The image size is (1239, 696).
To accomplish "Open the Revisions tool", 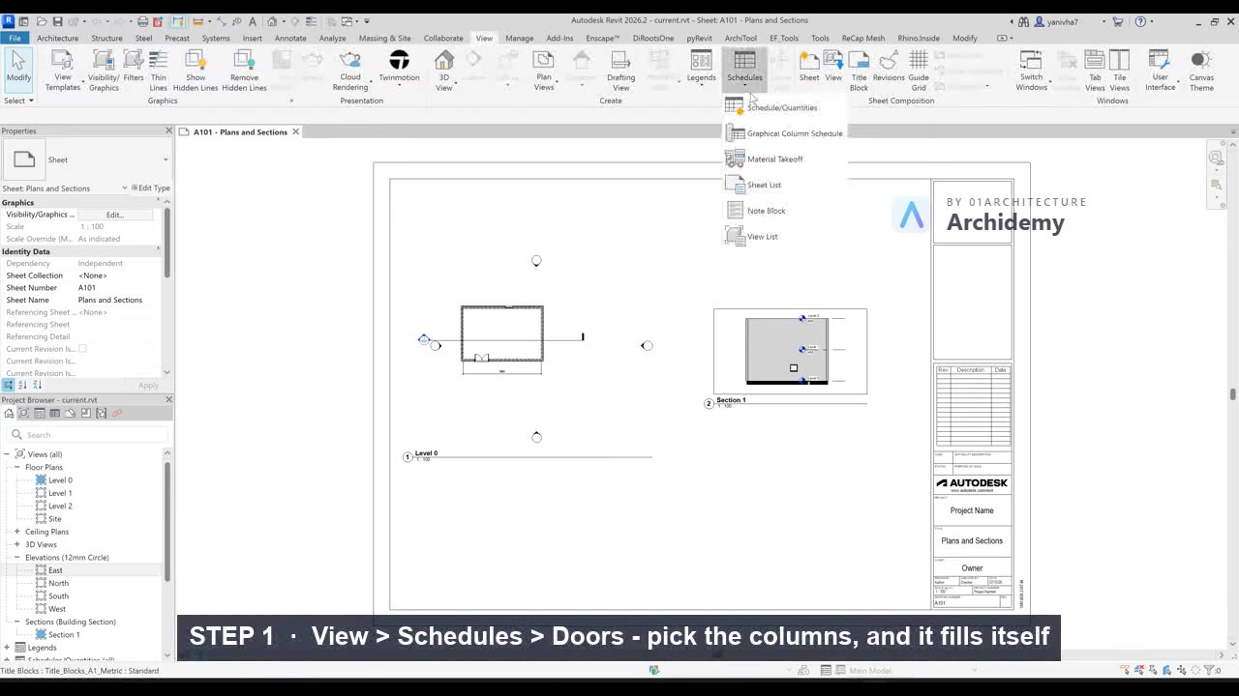I will point(889,67).
